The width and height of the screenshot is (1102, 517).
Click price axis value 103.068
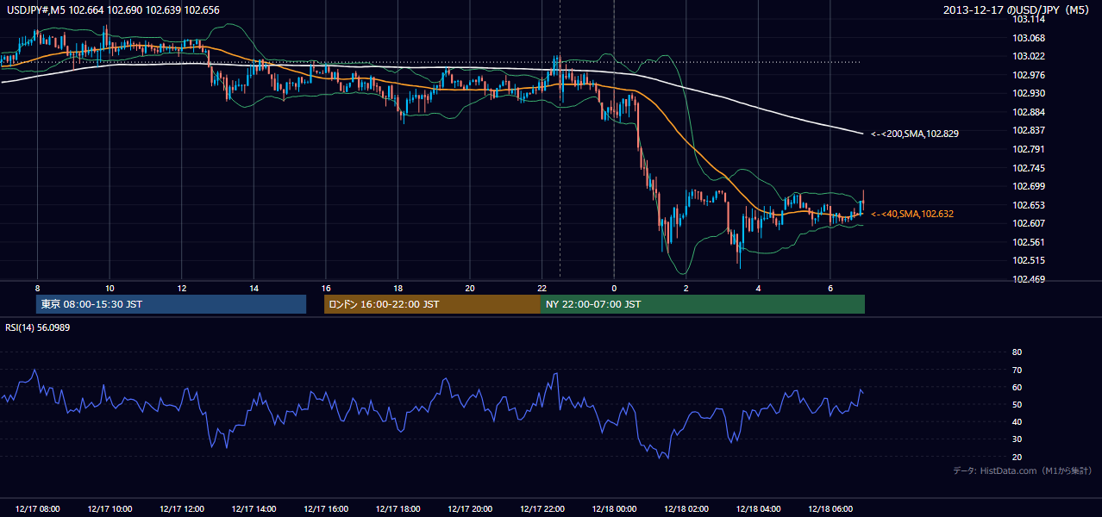pos(1028,38)
